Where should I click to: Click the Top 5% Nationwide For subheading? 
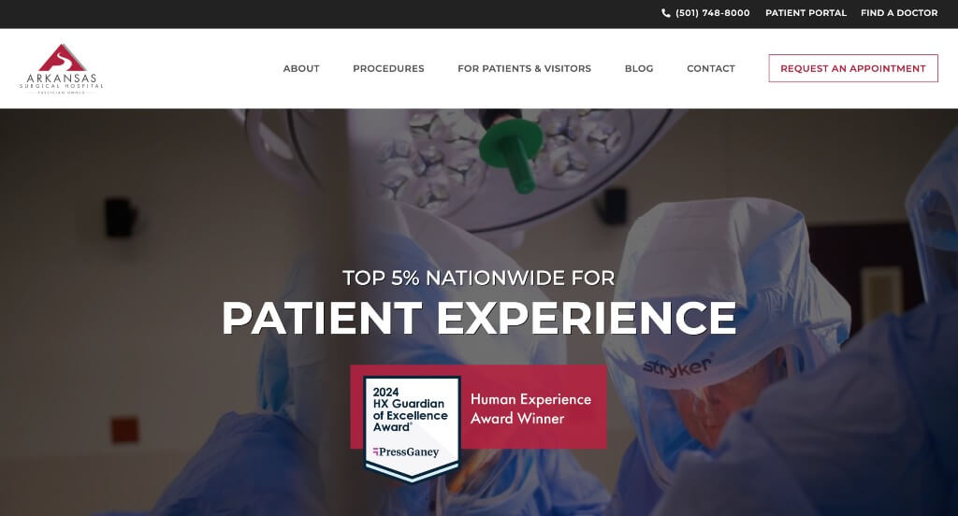coord(479,278)
